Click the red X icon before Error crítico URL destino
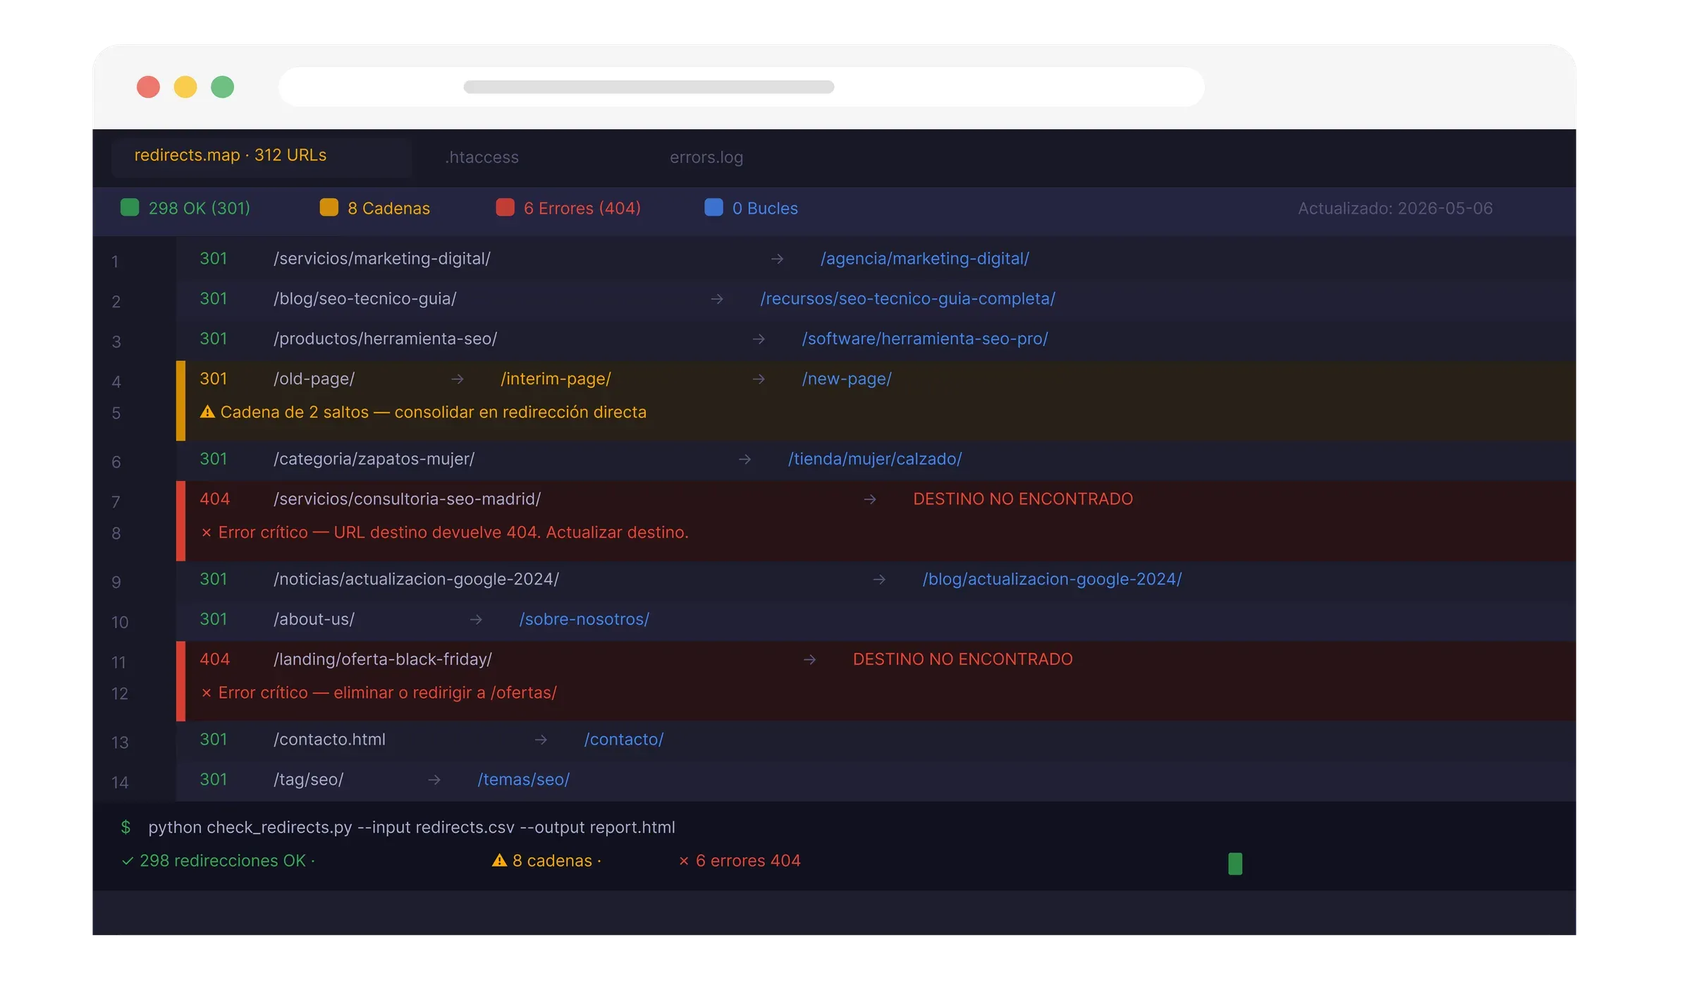This screenshot has width=1692, height=1002. tap(207, 533)
